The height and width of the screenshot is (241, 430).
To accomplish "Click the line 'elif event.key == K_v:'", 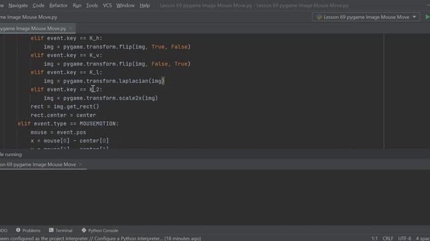I will [x=67, y=55].
